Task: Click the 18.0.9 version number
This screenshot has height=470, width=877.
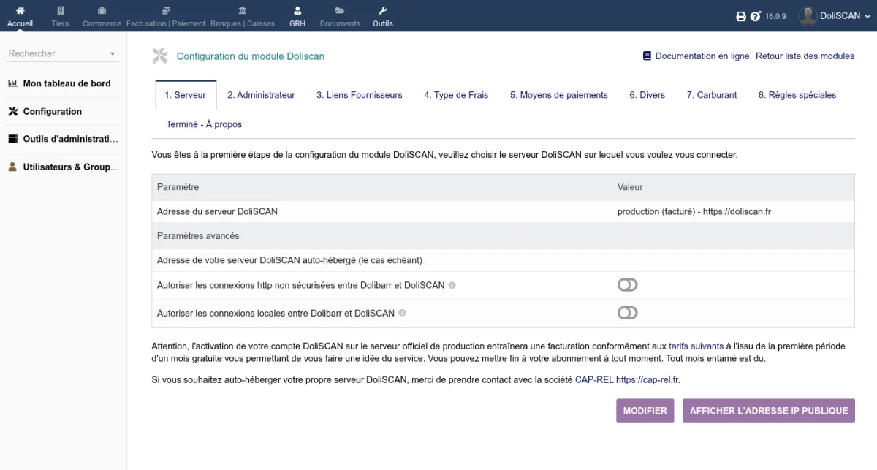Action: [775, 16]
